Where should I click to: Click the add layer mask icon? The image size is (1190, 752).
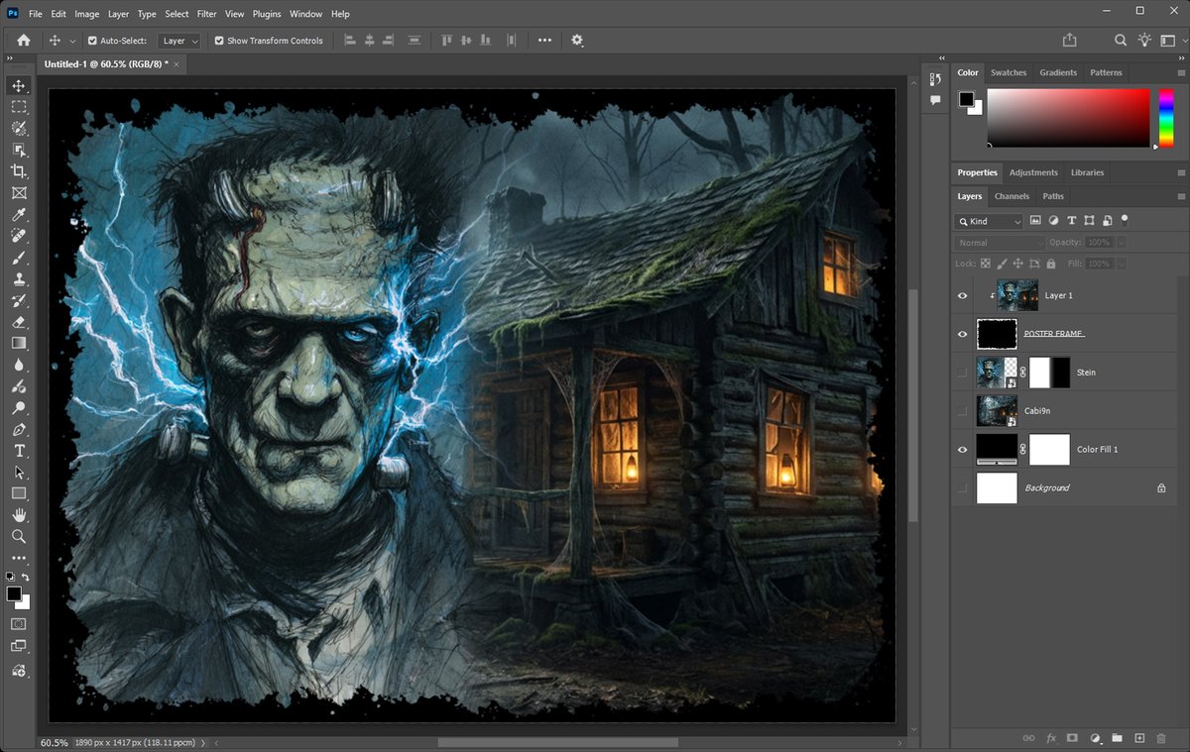click(1072, 738)
